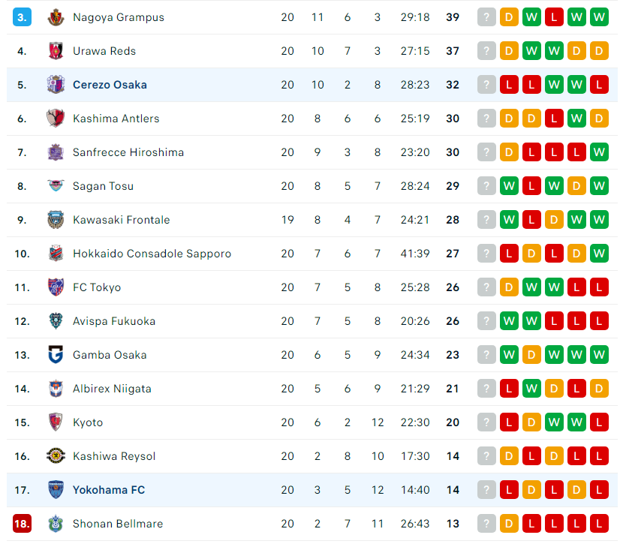Click Nagoya Grampus's upcoming match question mark
Viewport: 620px width, 547px height.
click(486, 17)
